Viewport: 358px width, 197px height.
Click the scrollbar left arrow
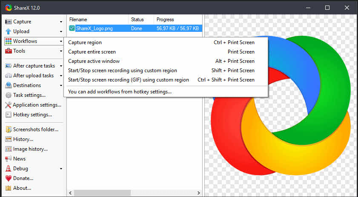[70, 193]
